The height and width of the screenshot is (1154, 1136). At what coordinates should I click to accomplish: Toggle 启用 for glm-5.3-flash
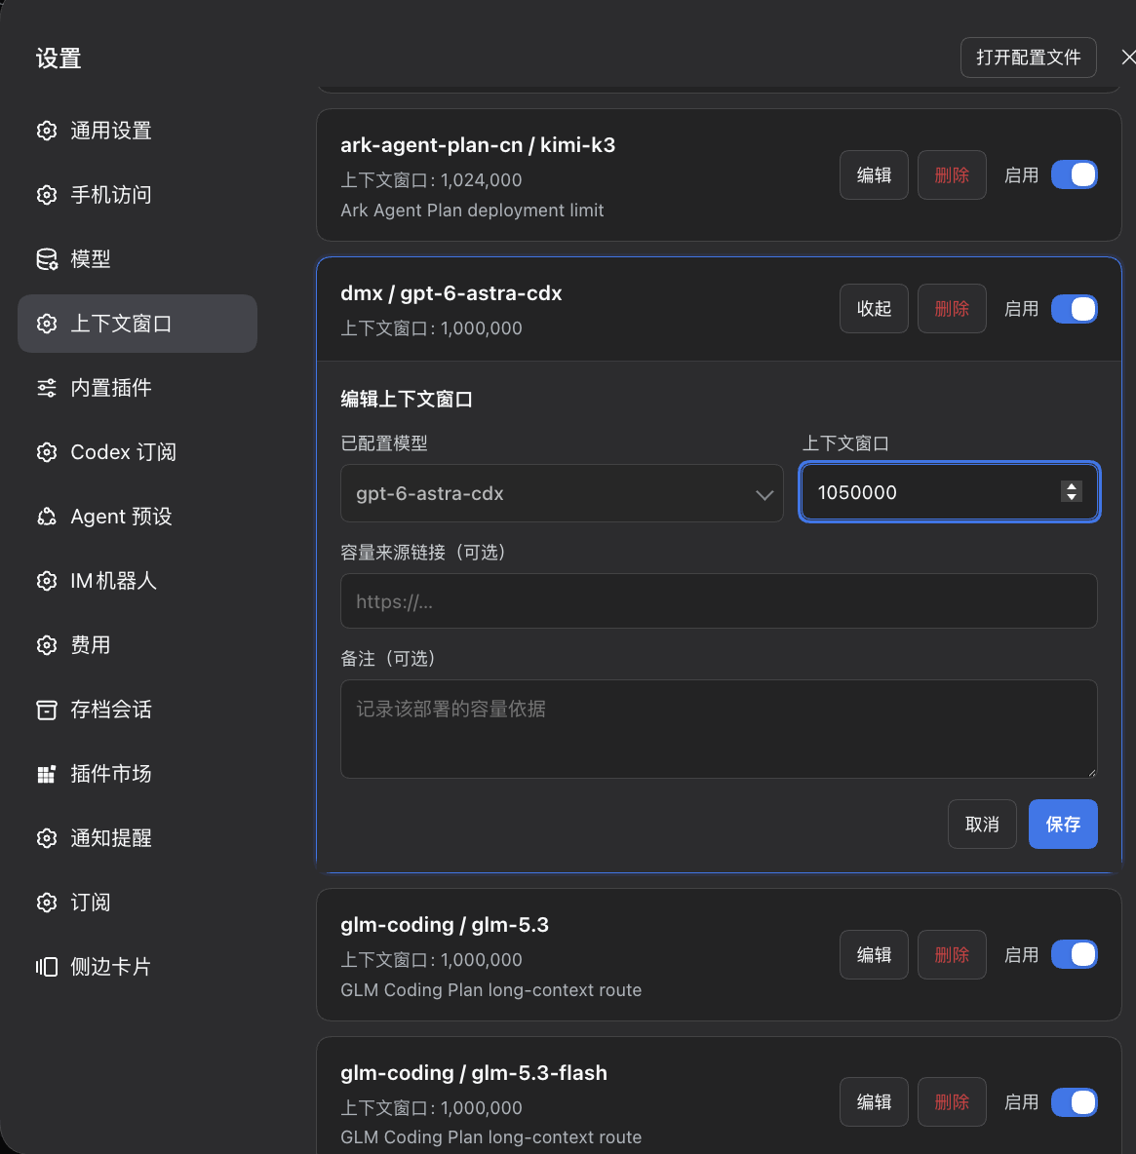click(1074, 1102)
